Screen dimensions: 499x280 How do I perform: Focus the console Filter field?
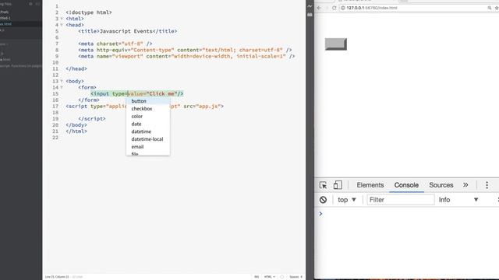click(401, 200)
